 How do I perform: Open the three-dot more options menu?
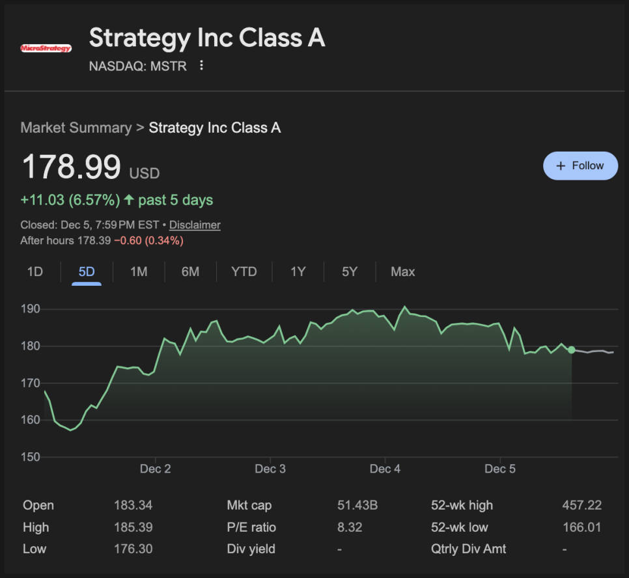click(x=201, y=66)
